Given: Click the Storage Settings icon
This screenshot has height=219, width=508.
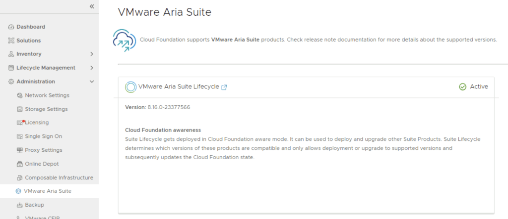Looking at the screenshot, I should [x=20, y=109].
